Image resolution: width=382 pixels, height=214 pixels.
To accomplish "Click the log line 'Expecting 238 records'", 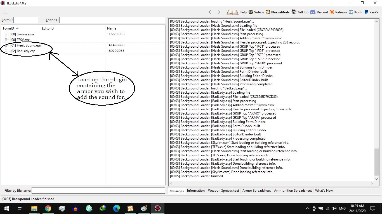I will point(235,42).
